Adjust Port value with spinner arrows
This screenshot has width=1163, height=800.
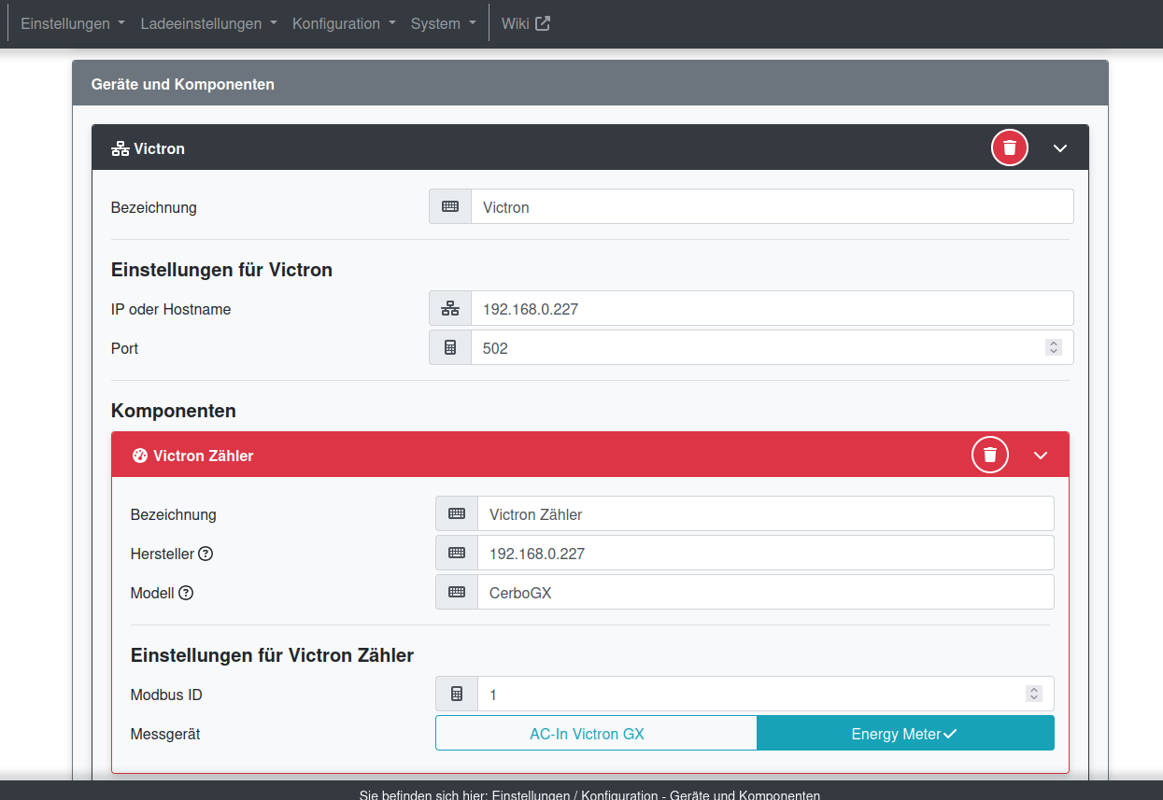click(1054, 347)
